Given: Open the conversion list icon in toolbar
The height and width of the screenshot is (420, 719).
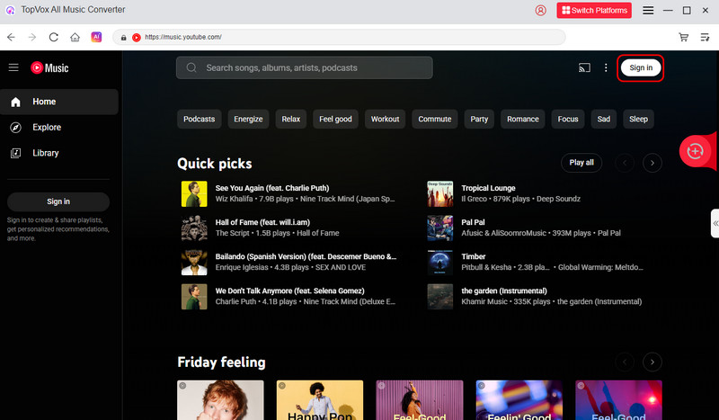Looking at the screenshot, I should (x=705, y=38).
